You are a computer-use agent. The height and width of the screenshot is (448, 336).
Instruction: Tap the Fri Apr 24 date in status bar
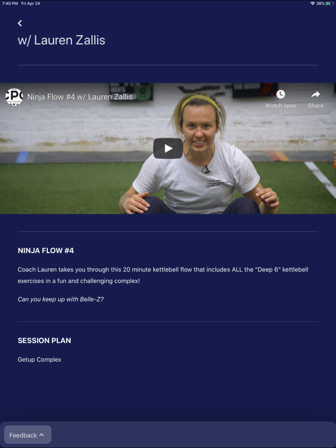[x=30, y=3]
